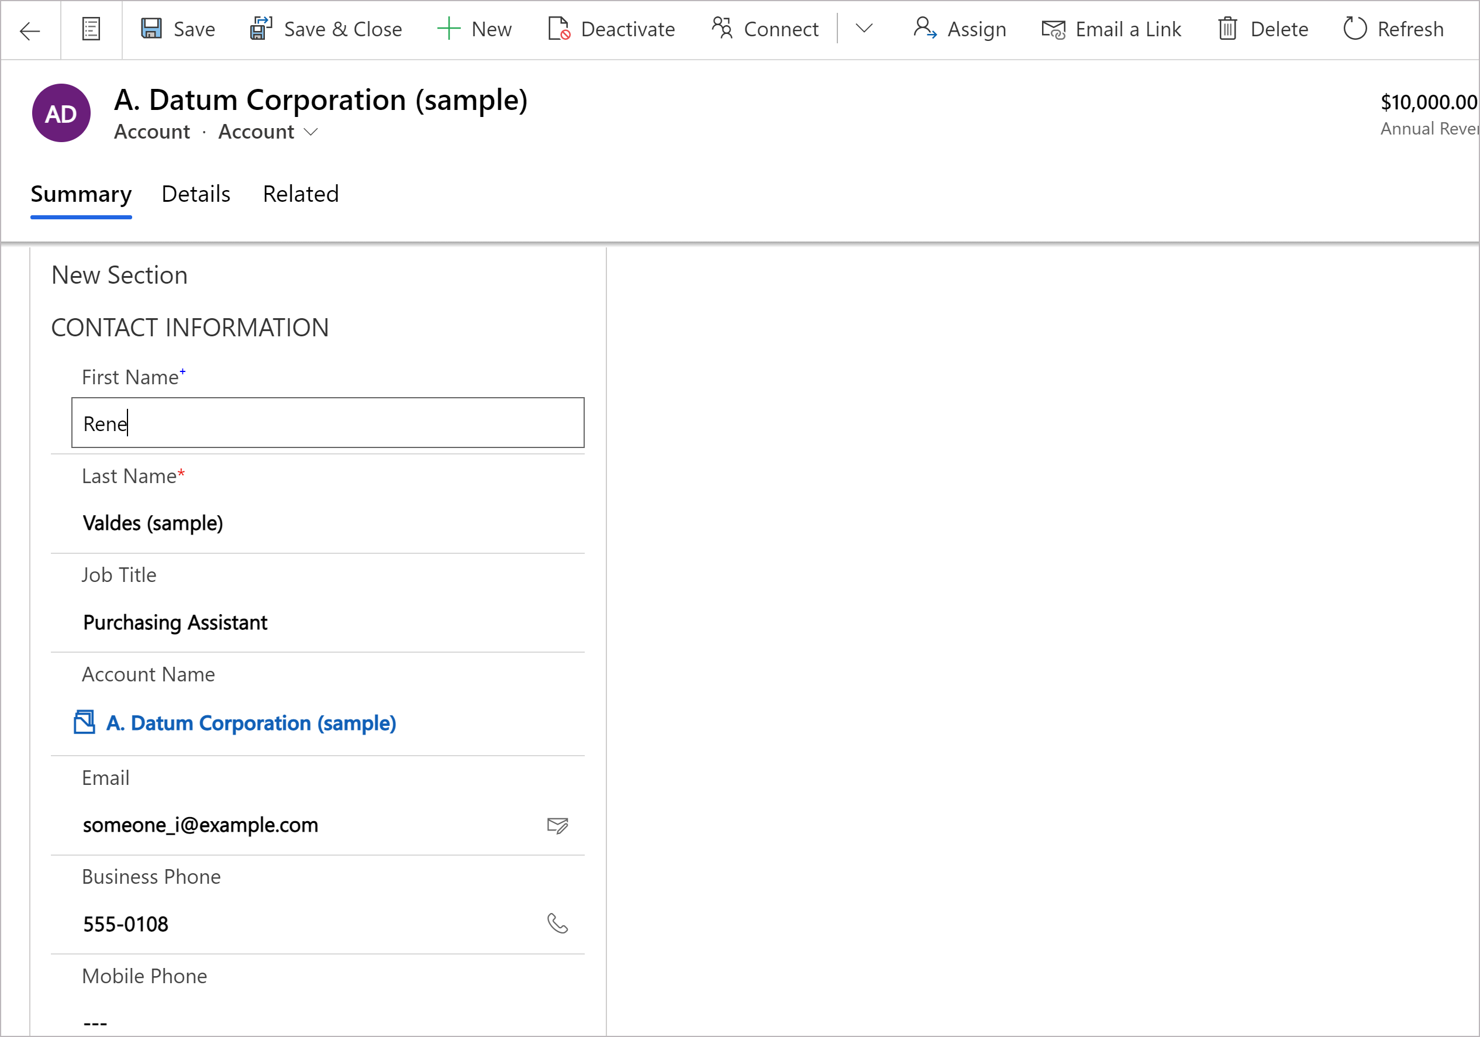The height and width of the screenshot is (1037, 1480).
Task: Click the call icon next to business phone
Action: pyautogui.click(x=557, y=922)
